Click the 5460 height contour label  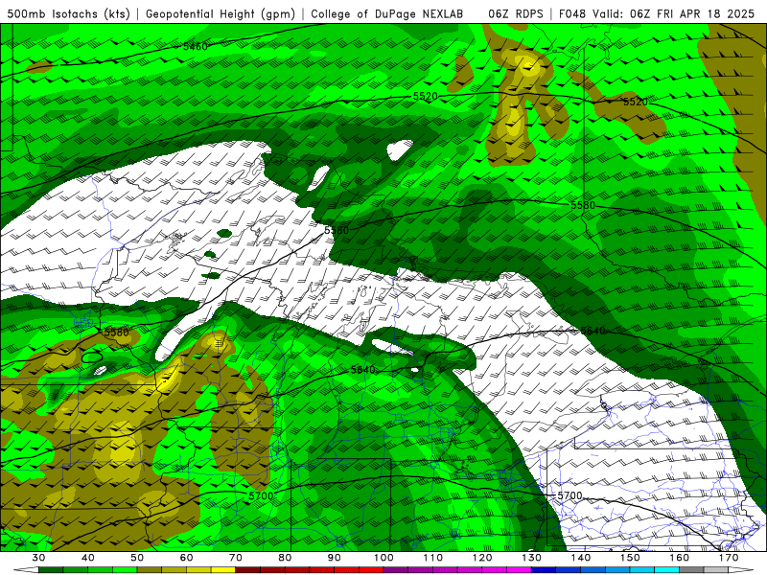tap(196, 46)
